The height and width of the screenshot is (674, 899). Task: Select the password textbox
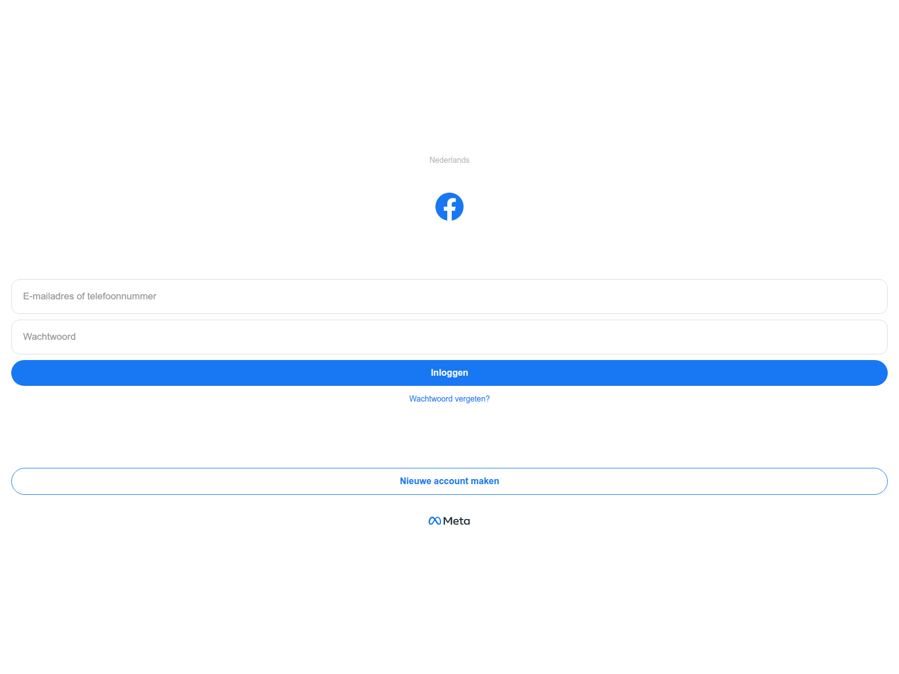coord(449,337)
